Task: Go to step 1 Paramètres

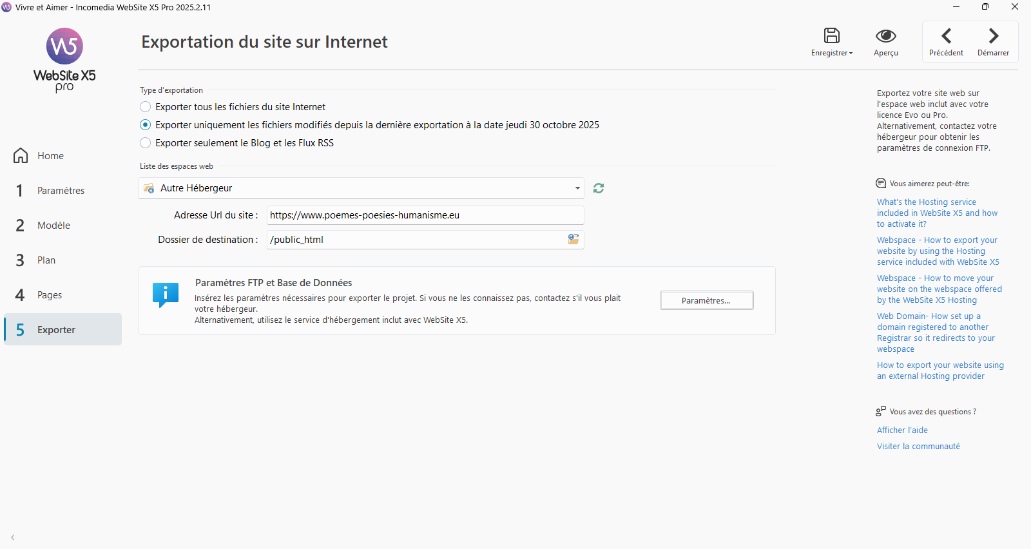Action: click(x=61, y=191)
